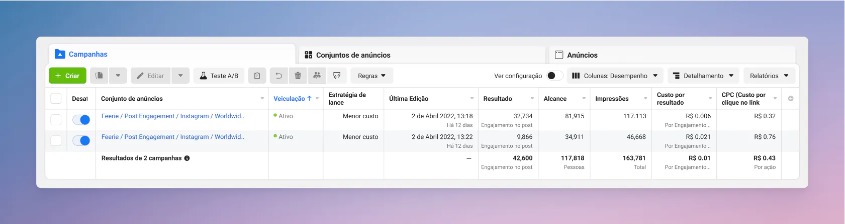Open the first Feerie Post Engagement link
Viewport: 845px width, 224px height.
[172, 116]
